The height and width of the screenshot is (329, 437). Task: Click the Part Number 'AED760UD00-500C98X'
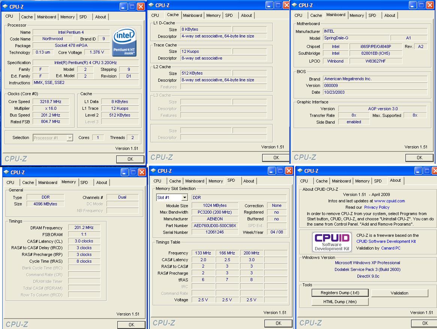point(215,226)
